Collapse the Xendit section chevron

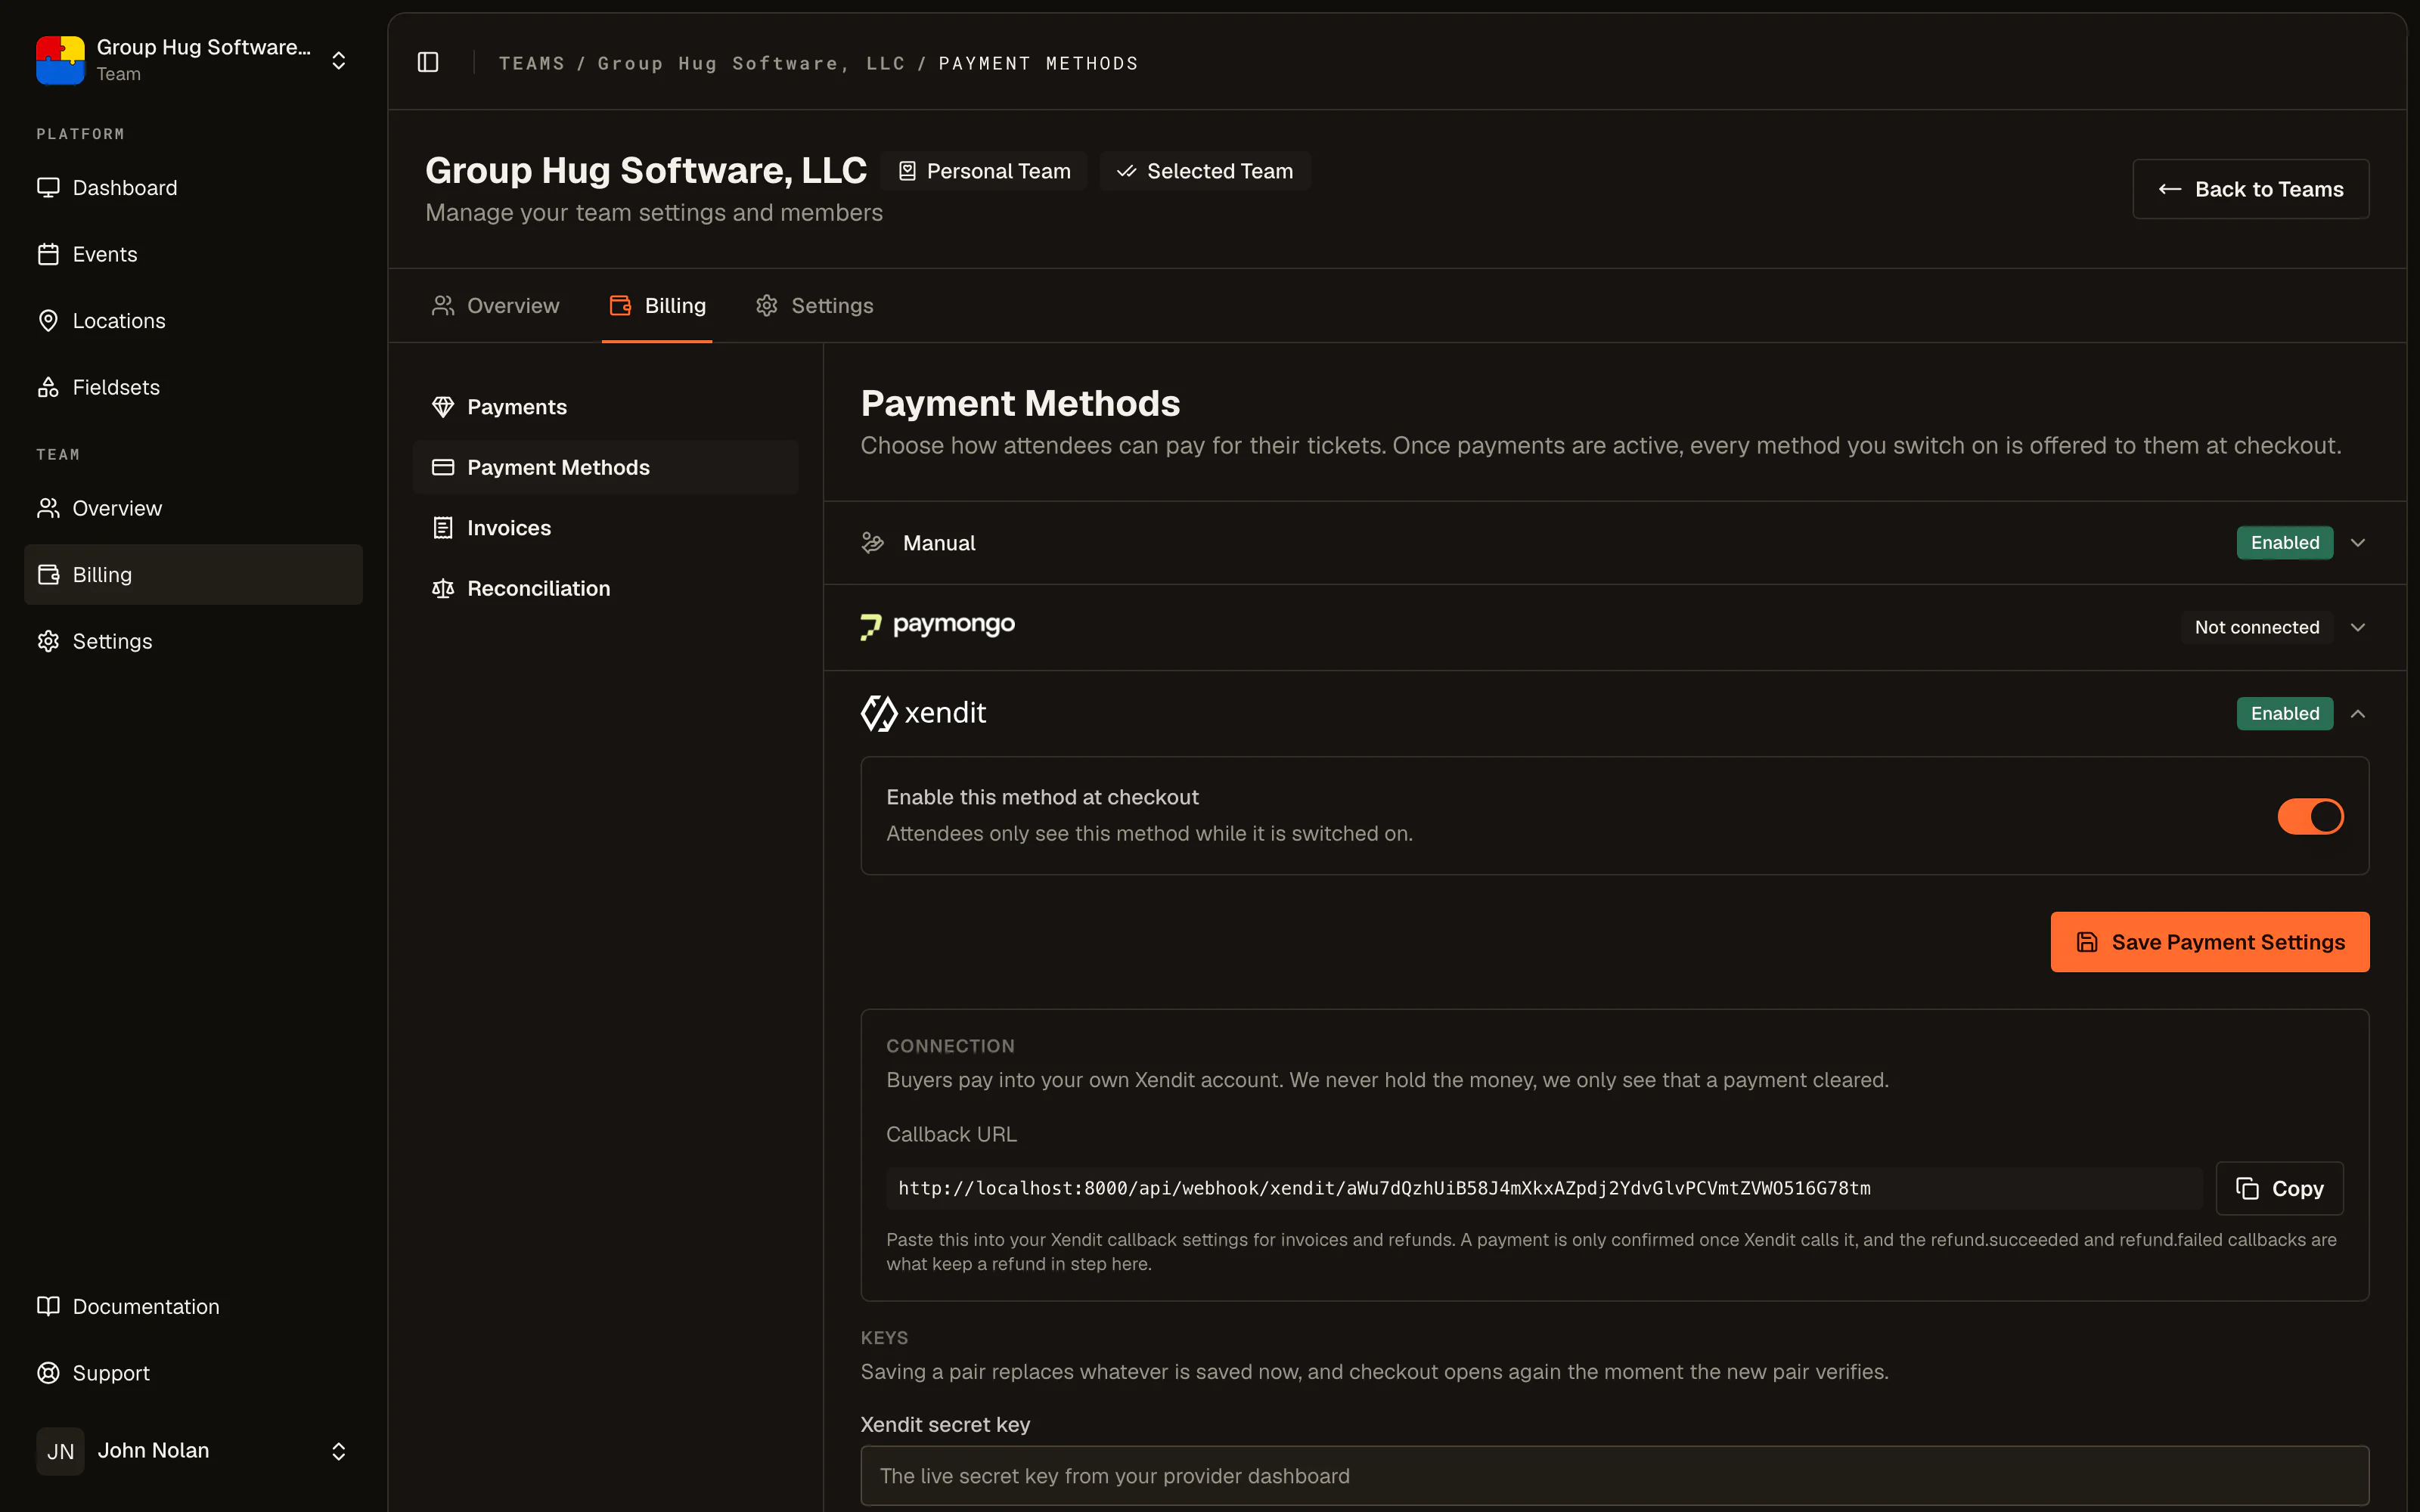click(x=2358, y=714)
